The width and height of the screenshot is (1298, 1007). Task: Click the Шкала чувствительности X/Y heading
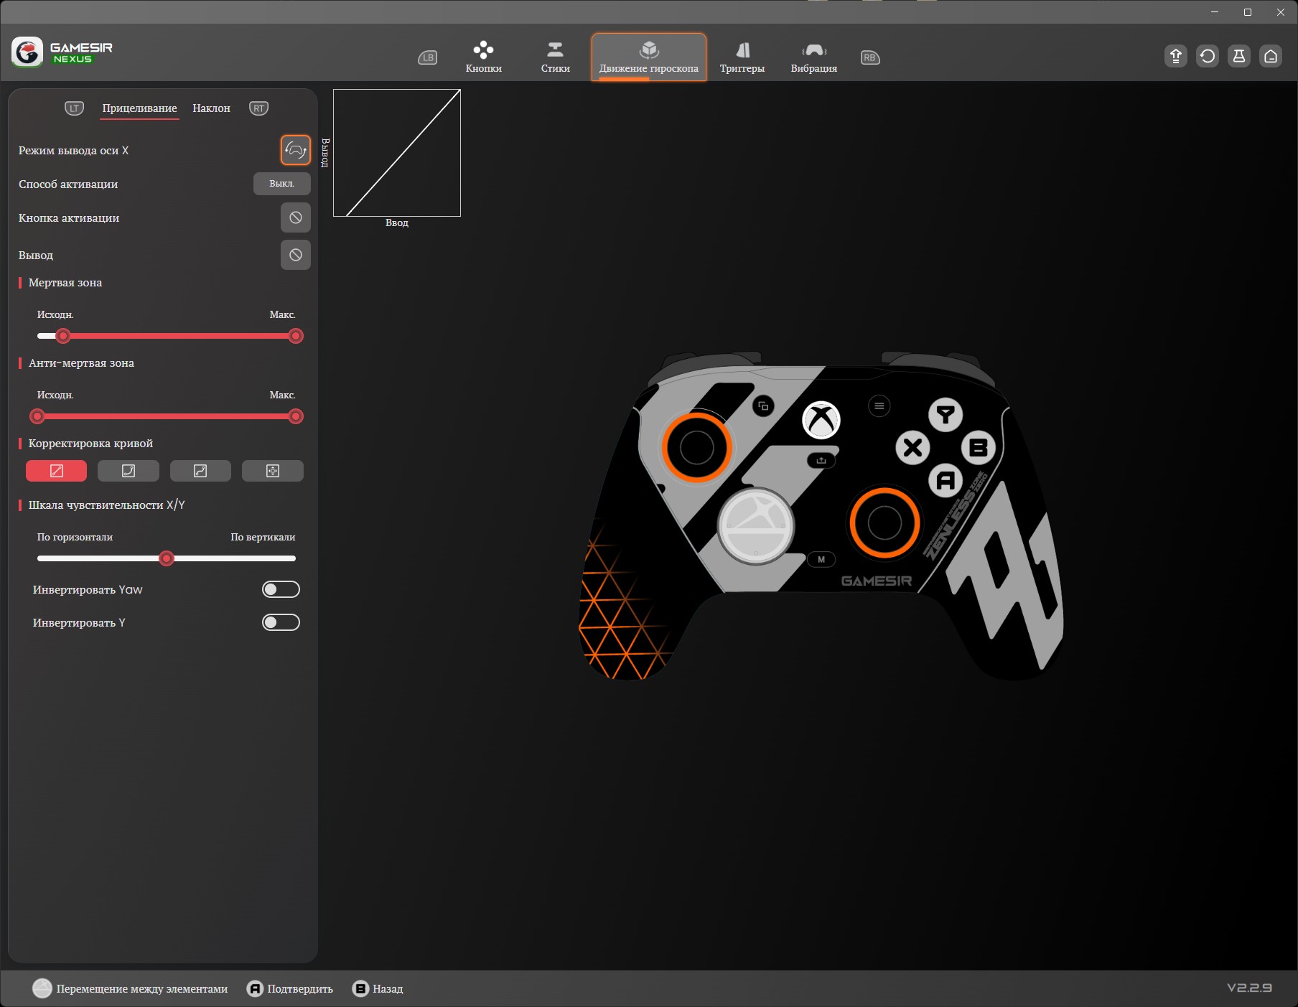106,505
